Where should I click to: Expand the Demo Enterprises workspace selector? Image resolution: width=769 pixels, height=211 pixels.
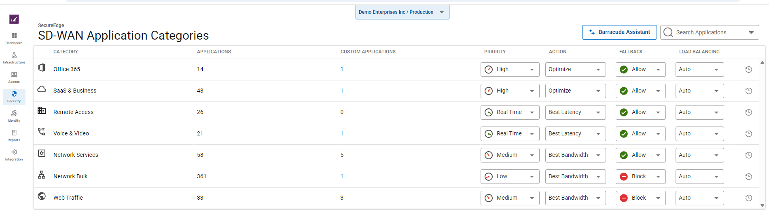pyautogui.click(x=402, y=12)
